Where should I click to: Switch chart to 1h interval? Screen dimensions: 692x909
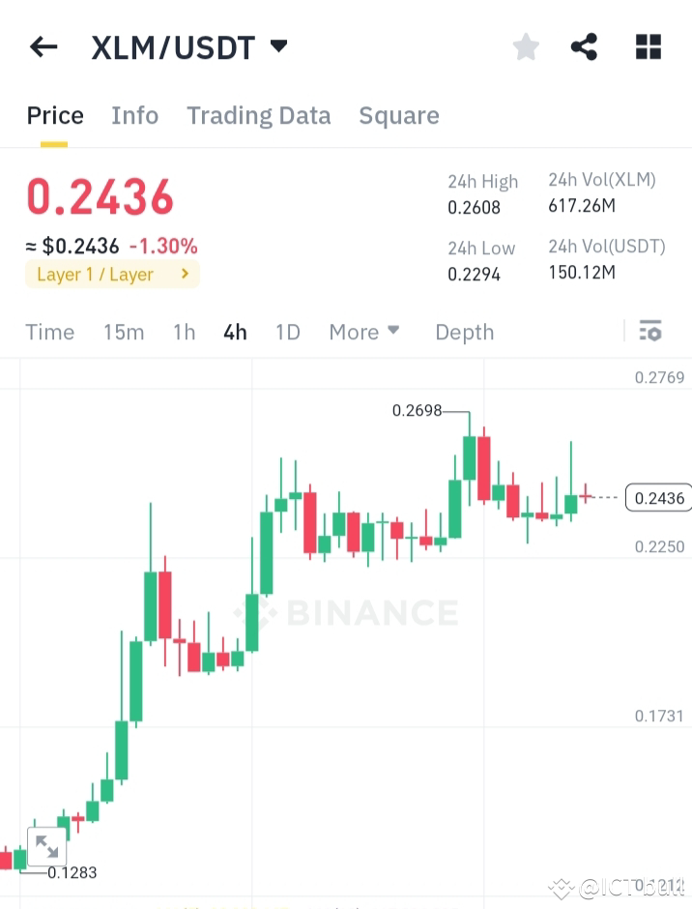184,332
